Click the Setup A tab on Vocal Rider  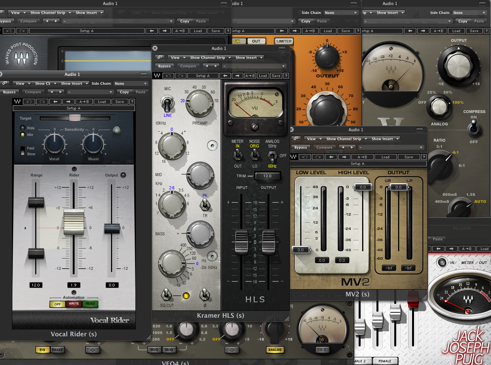[74, 108]
